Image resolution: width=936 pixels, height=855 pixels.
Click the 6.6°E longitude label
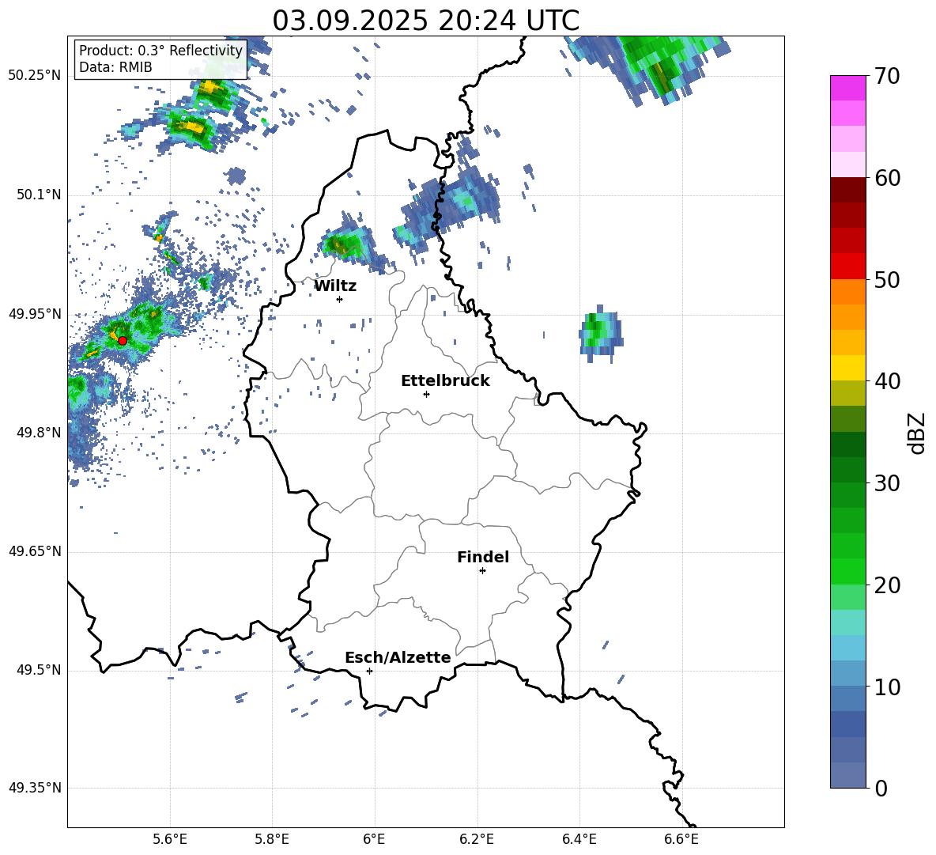[681, 840]
